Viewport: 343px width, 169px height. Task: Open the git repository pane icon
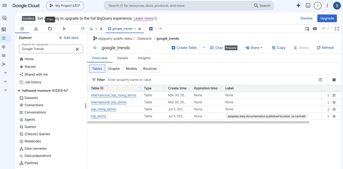coord(64,29)
